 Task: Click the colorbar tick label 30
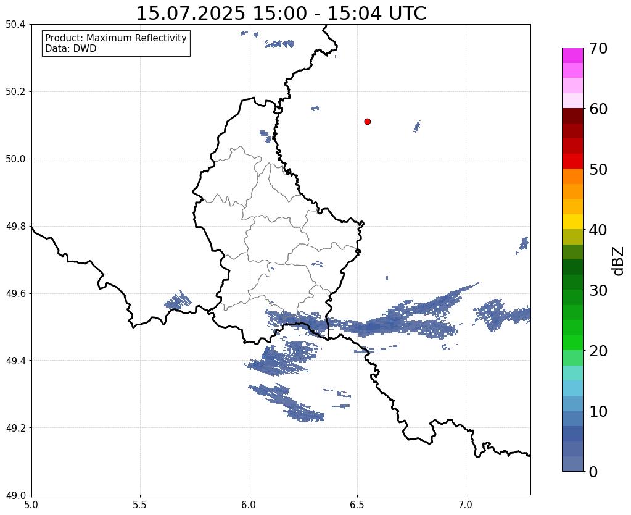(x=598, y=290)
